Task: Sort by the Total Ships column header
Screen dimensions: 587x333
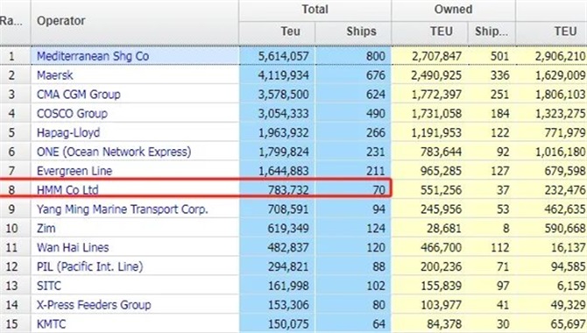Action: (x=361, y=32)
